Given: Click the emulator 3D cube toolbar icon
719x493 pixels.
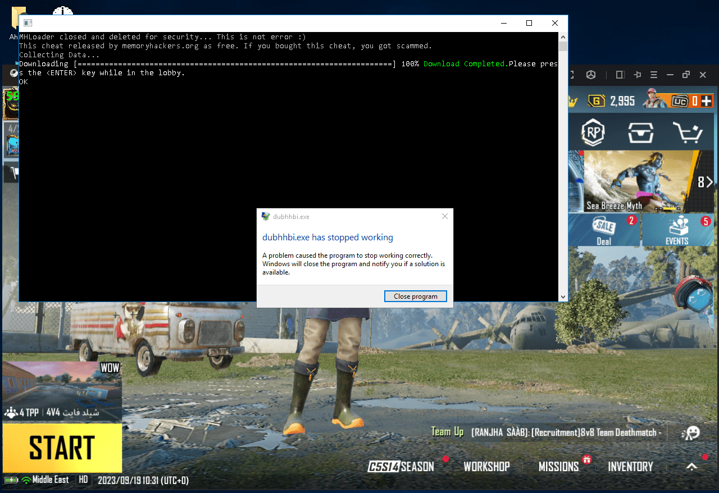Looking at the screenshot, I should (591, 75).
